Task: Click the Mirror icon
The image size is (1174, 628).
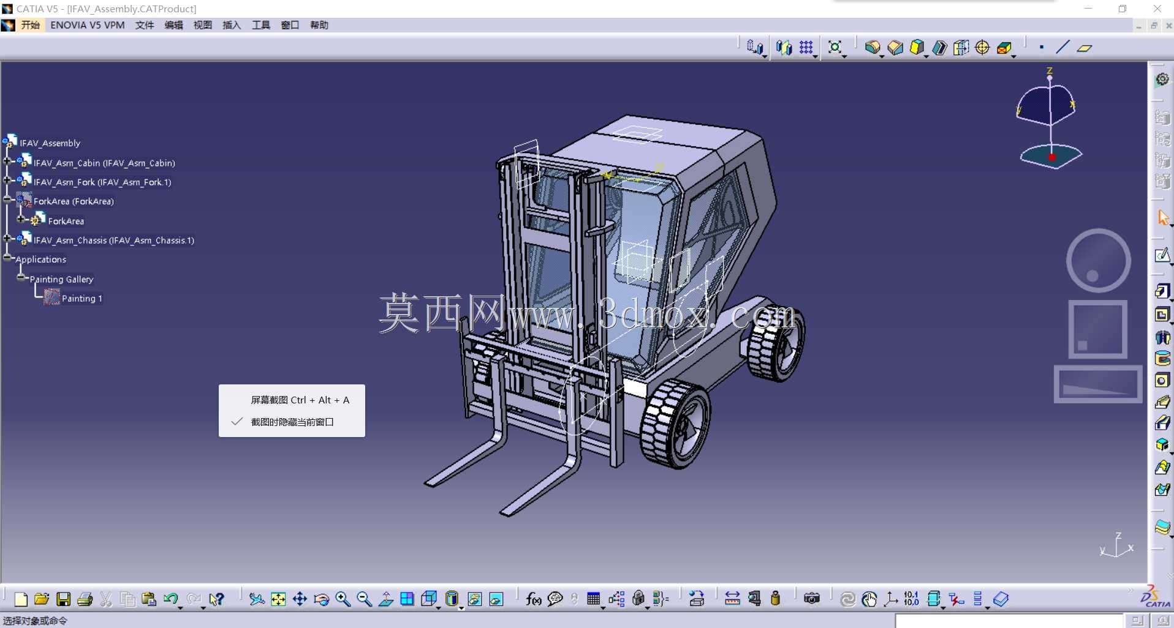Action: 784,47
